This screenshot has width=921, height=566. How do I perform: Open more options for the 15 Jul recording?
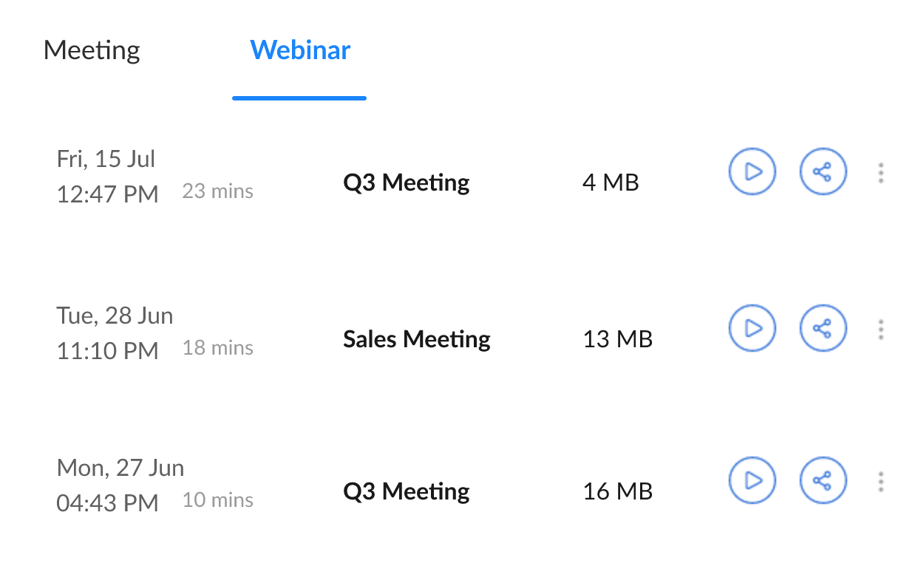[880, 173]
